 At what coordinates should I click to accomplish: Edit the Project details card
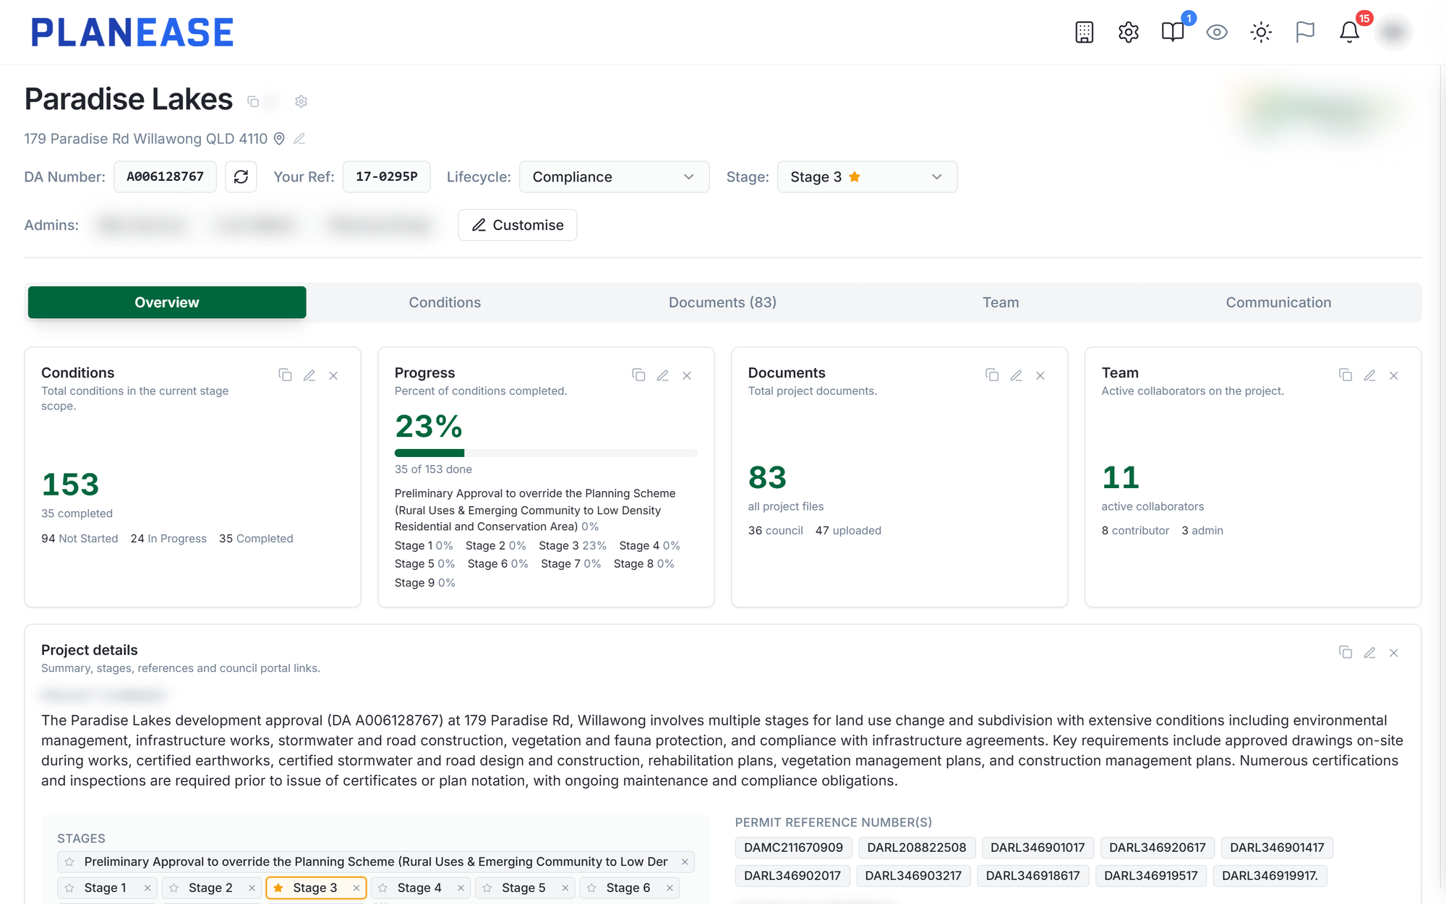[1370, 653]
